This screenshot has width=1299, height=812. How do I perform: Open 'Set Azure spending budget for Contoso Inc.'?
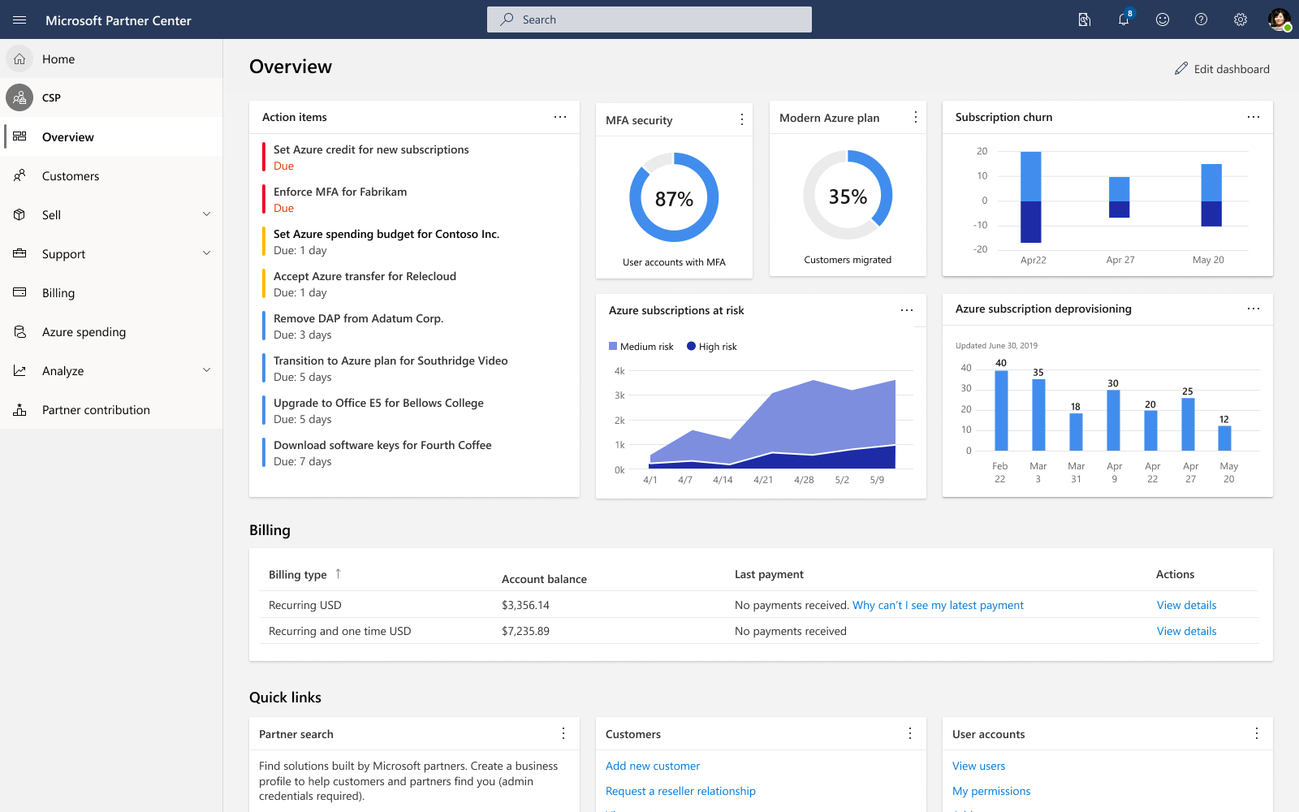pyautogui.click(x=386, y=234)
